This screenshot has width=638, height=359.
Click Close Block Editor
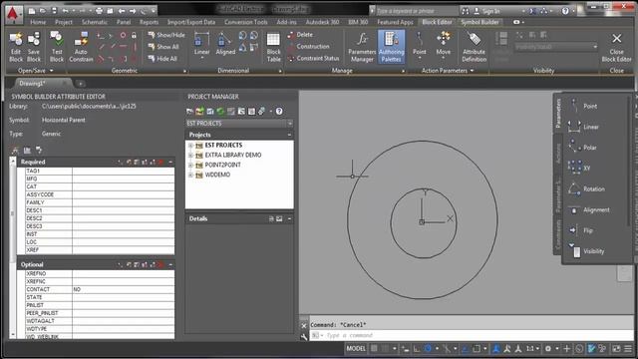616,47
